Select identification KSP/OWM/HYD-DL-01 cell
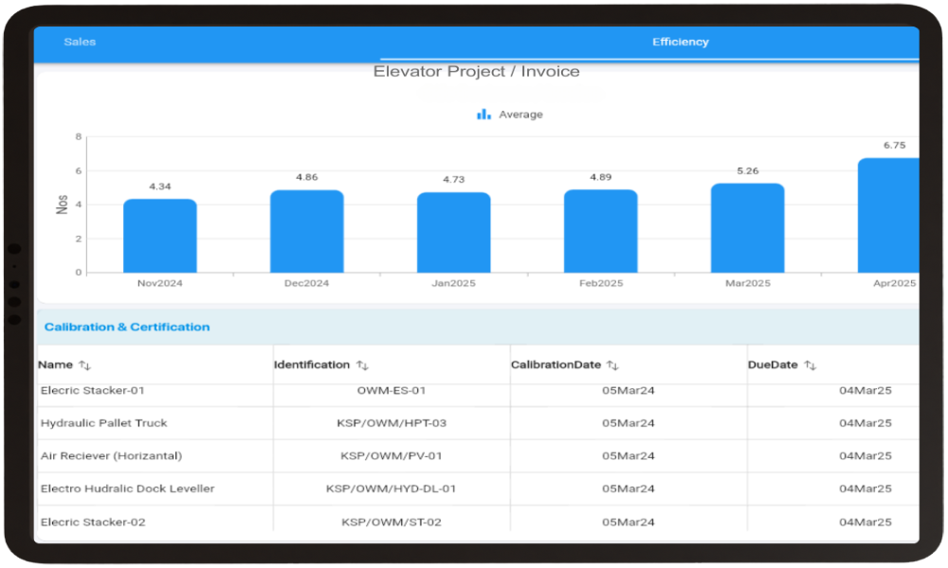This screenshot has width=948, height=568. [391, 489]
